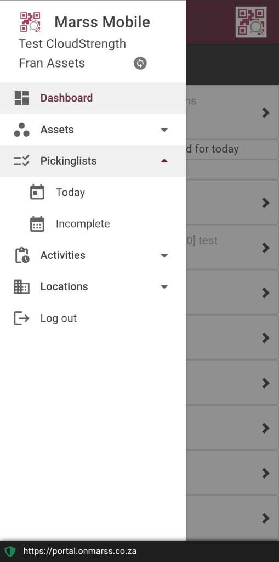
Task: Tap the sync refresh icon beside Fran Assets
Action: pyautogui.click(x=140, y=63)
